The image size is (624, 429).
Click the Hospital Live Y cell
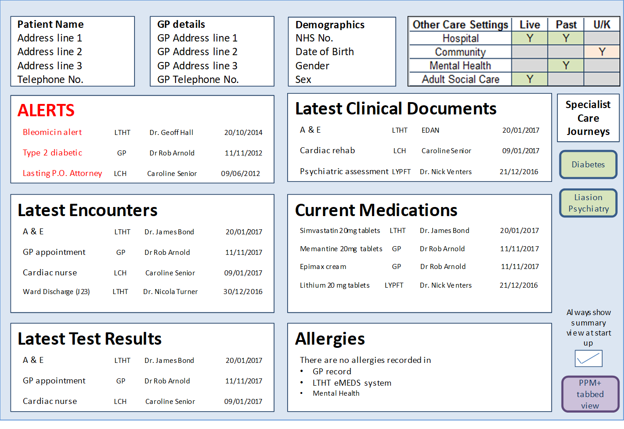529,38
